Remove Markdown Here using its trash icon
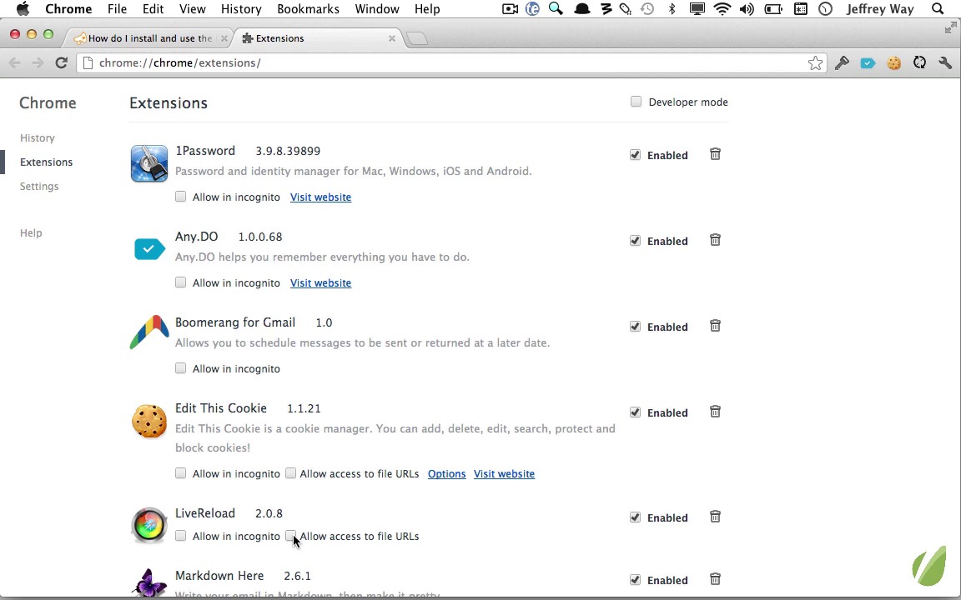Image resolution: width=961 pixels, height=600 pixels. (715, 579)
